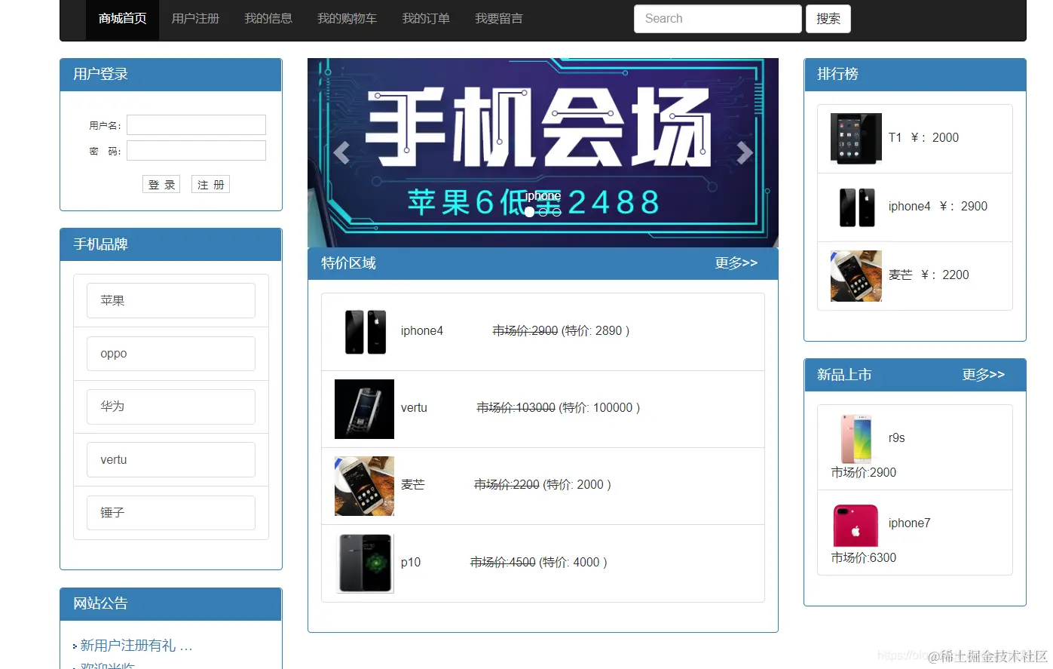Viewport: 1053px width, 669px height.
Task: Open 麦芒 thumbnail in 特价区域
Action: [x=364, y=486]
